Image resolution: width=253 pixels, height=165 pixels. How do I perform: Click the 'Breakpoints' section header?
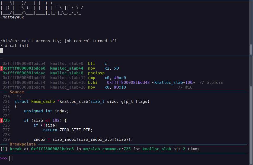coord(22,144)
